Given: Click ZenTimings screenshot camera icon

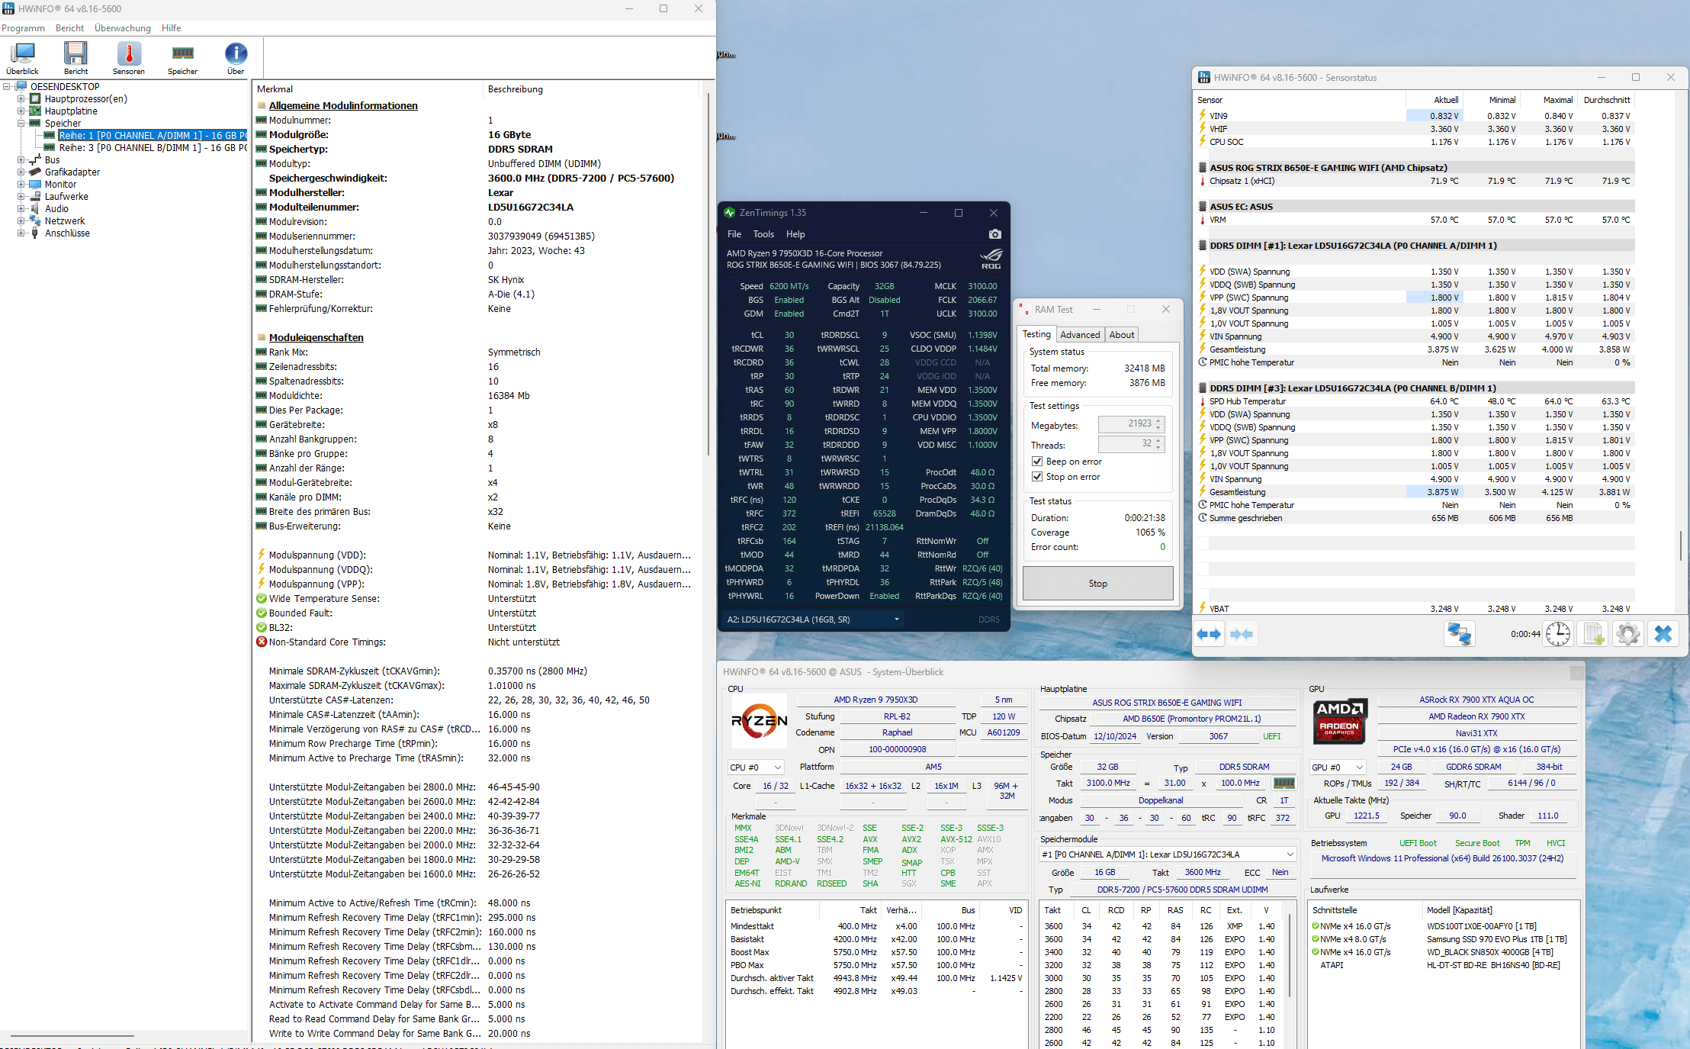Looking at the screenshot, I should tap(994, 234).
